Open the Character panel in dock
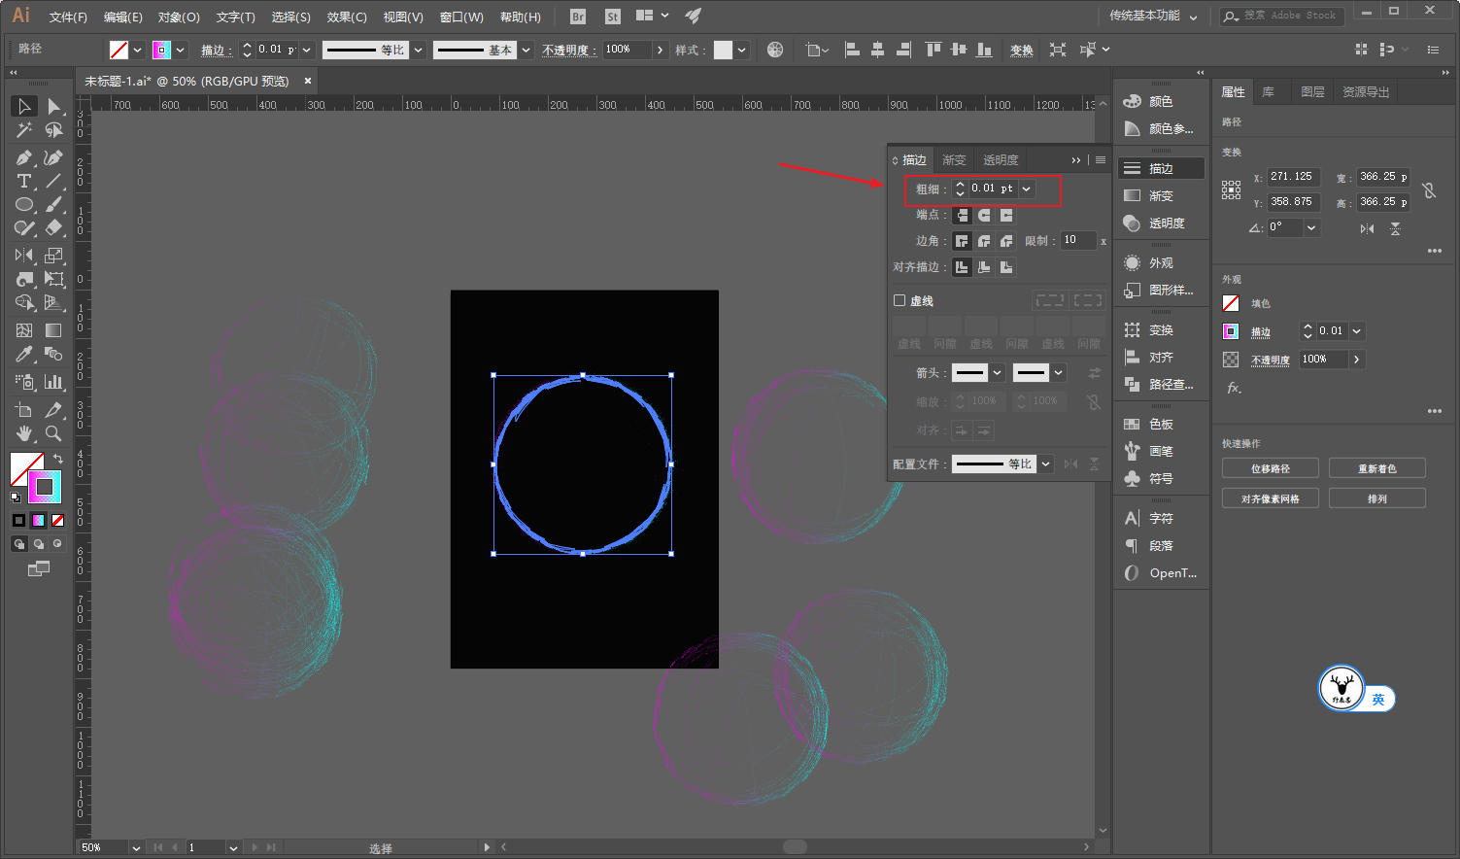Image resolution: width=1460 pixels, height=859 pixels. [1161, 519]
